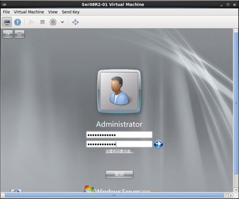Click the ease of access icon
Screen dimensions: 239x199
click(16, 191)
